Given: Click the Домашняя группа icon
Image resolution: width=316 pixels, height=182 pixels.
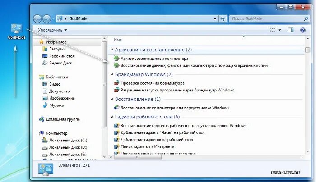Looking at the screenshot, I should point(42,119).
